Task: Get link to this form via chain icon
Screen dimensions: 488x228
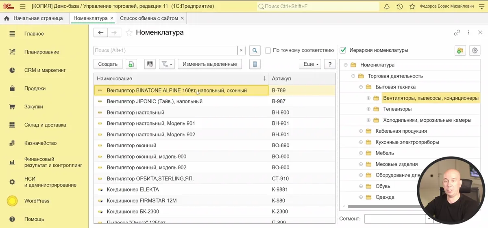Action: 457,32
